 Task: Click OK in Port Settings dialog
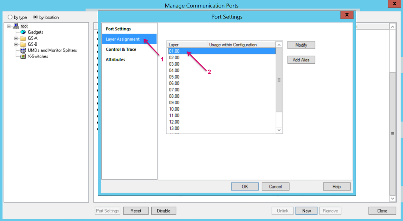point(245,186)
